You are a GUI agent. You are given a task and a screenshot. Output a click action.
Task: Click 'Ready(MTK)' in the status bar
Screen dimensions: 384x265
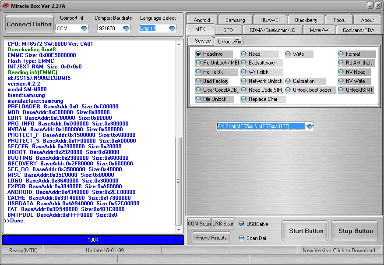[23, 250]
